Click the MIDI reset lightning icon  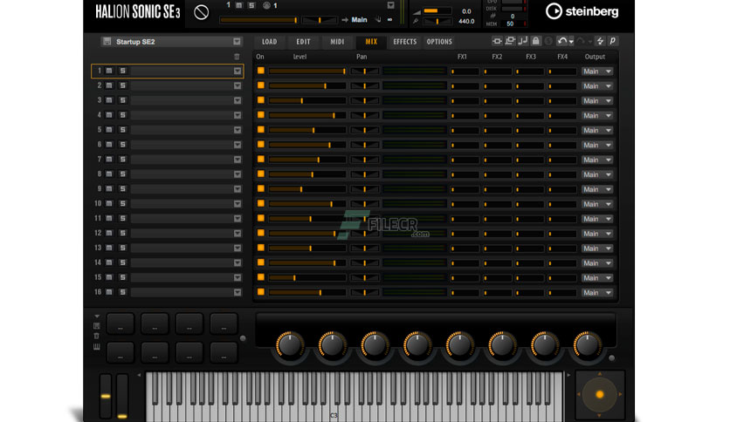(x=600, y=41)
